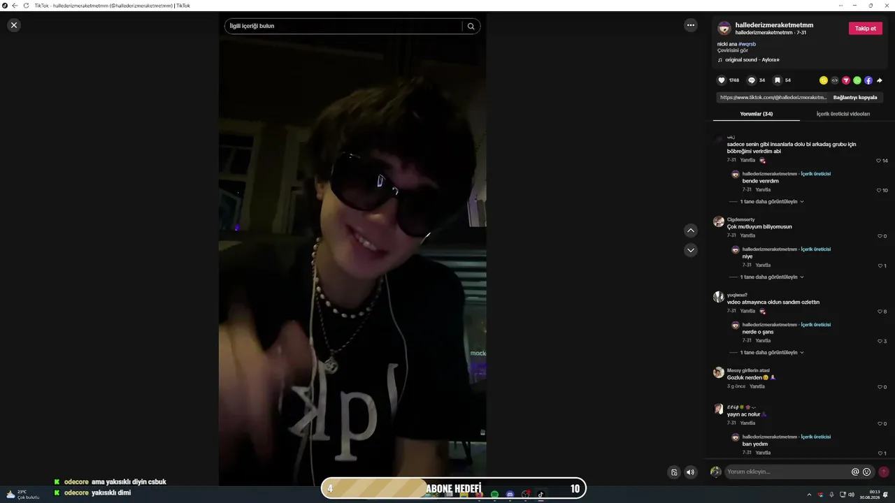The width and height of the screenshot is (895, 503).
Task: Click the clipboard icon beside the volume
Action: (x=674, y=472)
